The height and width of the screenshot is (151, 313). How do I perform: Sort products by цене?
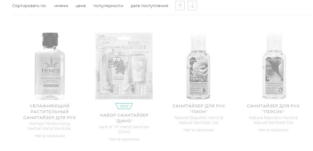[x=81, y=6]
